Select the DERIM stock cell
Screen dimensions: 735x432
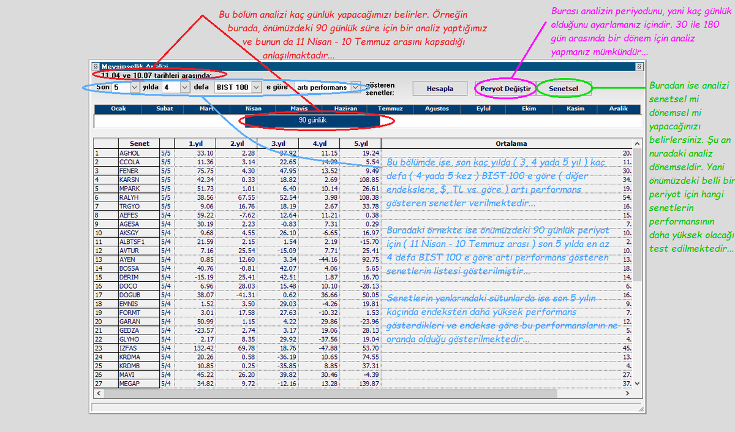139,277
